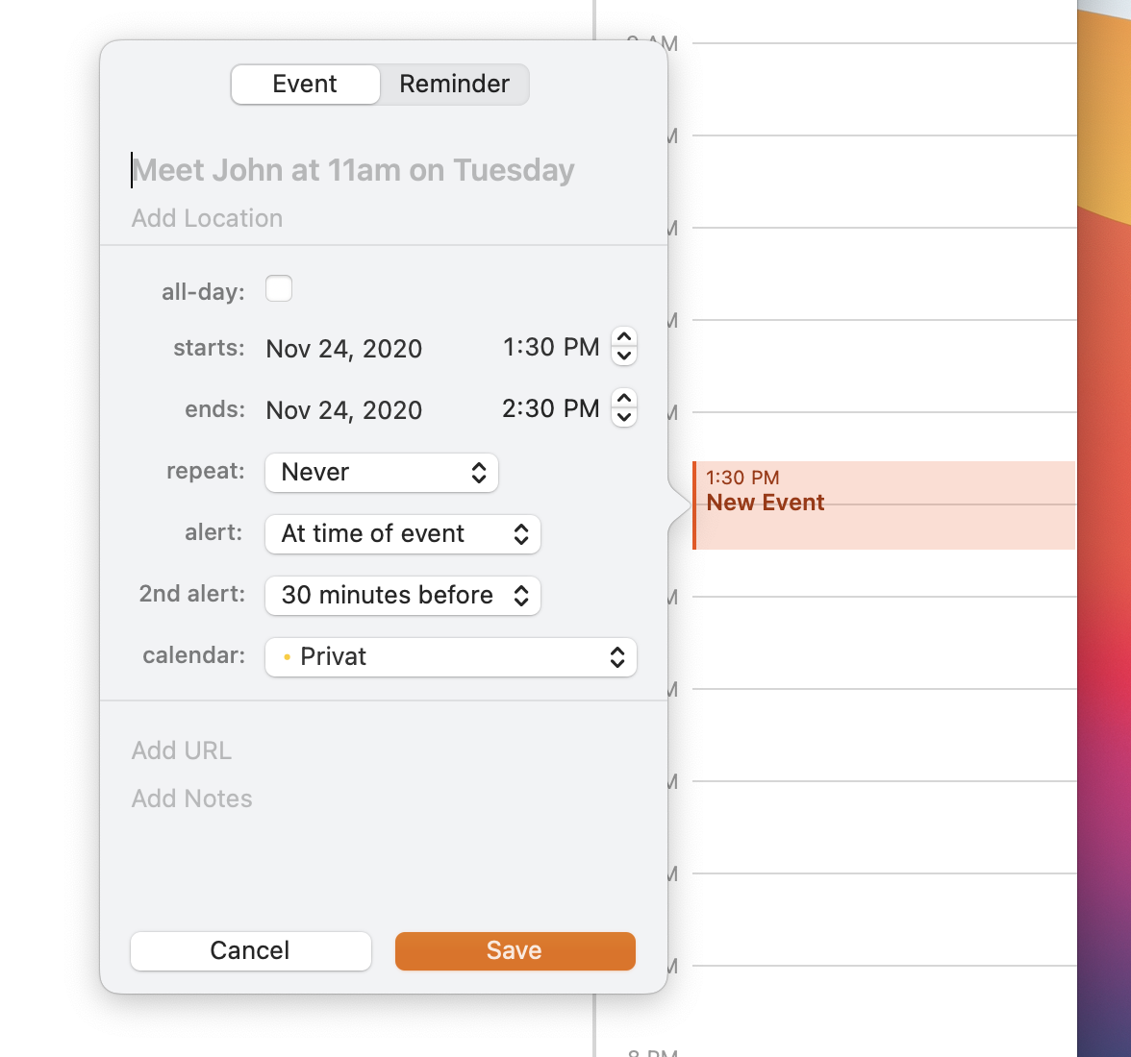Click the end time down stepper arrow
Image resolution: width=1131 pixels, height=1057 pixels.
coord(624,417)
